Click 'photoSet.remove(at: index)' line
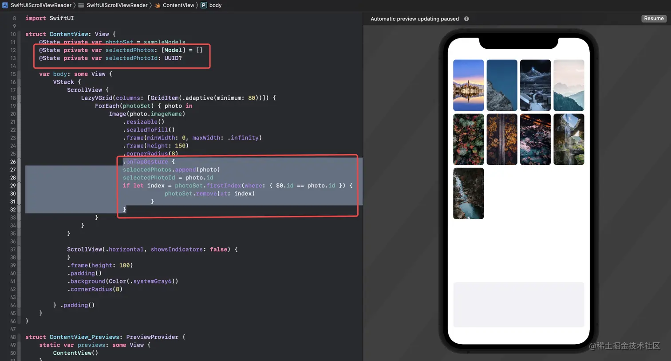671x361 pixels. point(209,194)
